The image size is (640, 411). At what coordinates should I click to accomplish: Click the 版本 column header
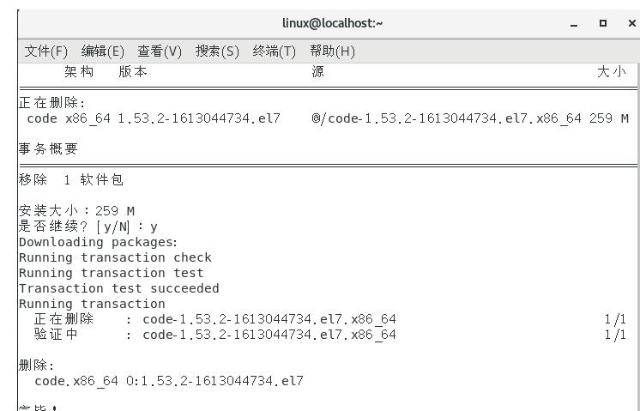click(x=133, y=73)
